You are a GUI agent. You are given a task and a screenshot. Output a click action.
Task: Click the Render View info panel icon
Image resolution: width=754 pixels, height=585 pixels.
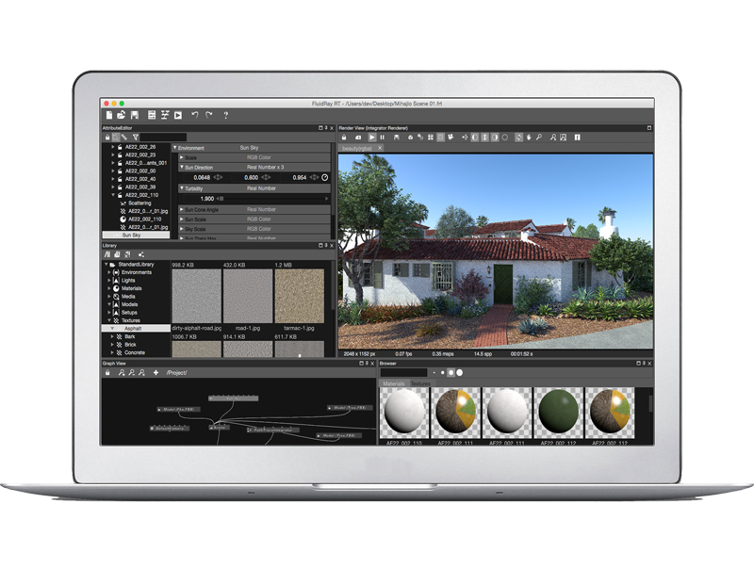tap(578, 138)
